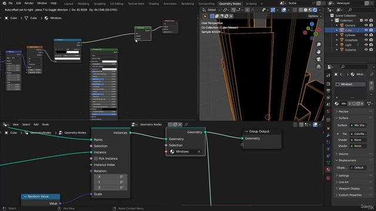This screenshot has width=376, height=211.
Task: Toggle viewport overlays button in the 3D viewport header
Action: (x=284, y=10)
